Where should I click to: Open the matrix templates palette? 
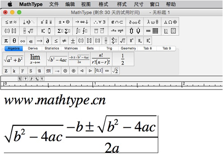(152, 31)
